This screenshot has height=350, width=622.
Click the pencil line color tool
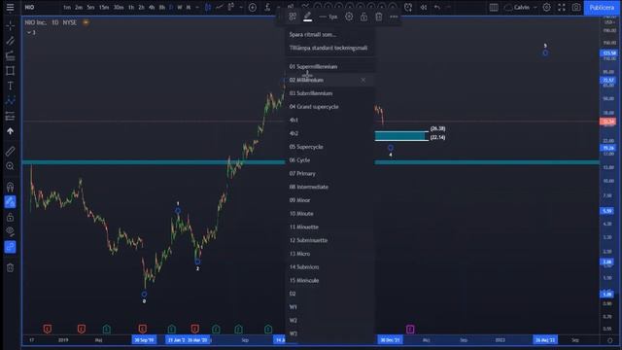(307, 17)
